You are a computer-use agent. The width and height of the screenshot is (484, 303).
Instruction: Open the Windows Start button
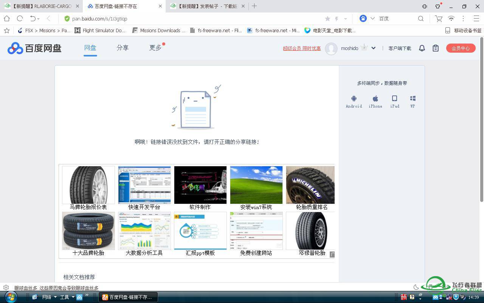[x=11, y=297]
